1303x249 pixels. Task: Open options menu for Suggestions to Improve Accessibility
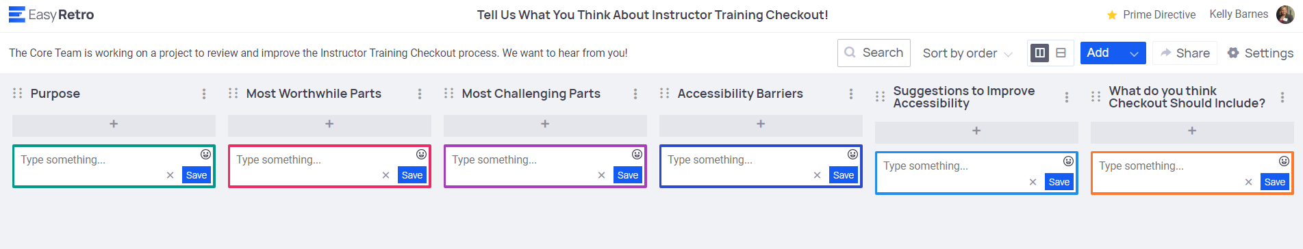pyautogui.click(x=1067, y=97)
